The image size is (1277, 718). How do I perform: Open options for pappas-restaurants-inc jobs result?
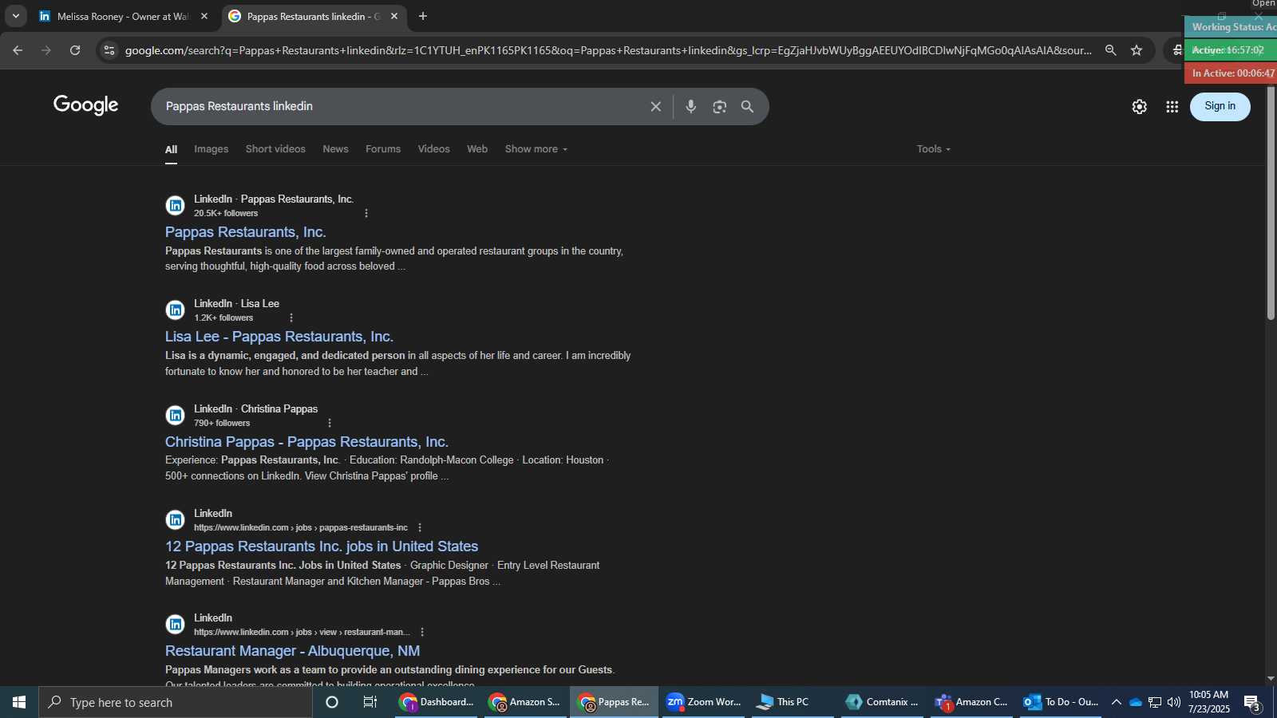(420, 527)
